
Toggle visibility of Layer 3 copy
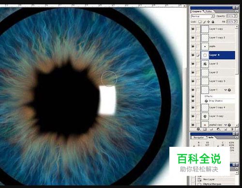click(193, 116)
